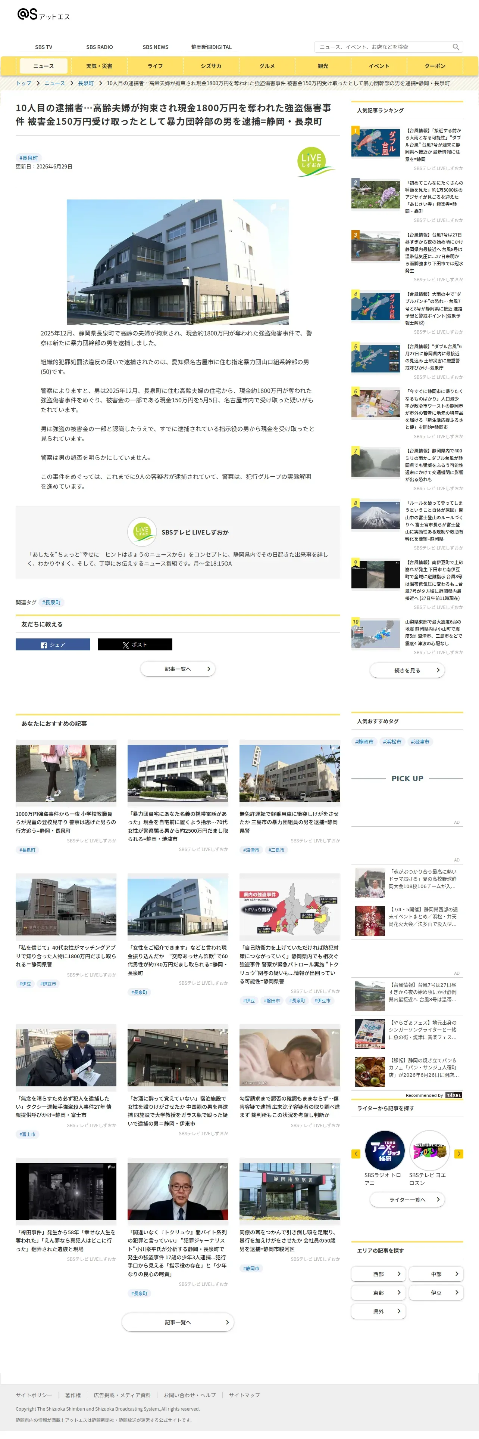Open rank 8 Mt. Fuji article thumbnail
This screenshot has width=479, height=1439.
coord(376,515)
